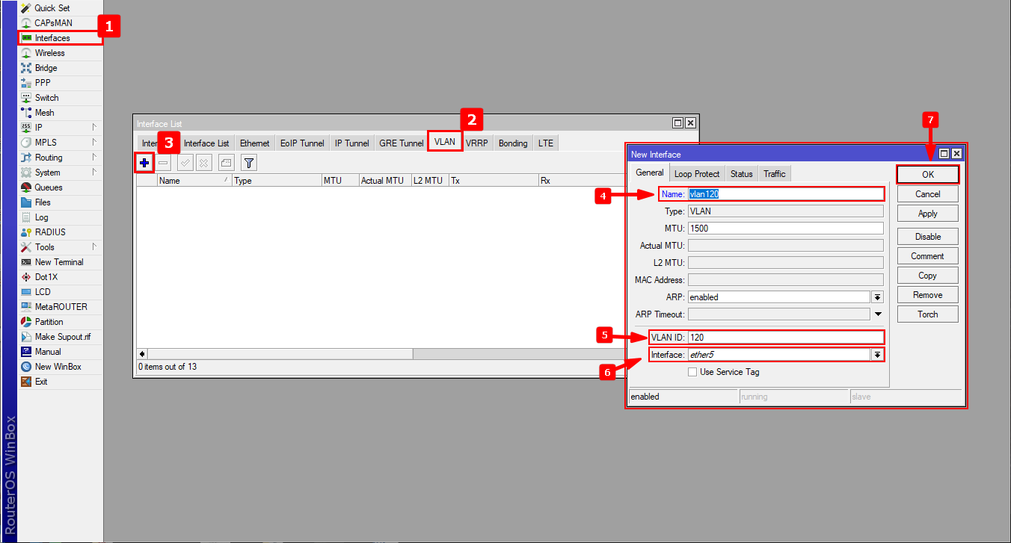
Task: Open Wireless from sidebar
Action: click(49, 53)
